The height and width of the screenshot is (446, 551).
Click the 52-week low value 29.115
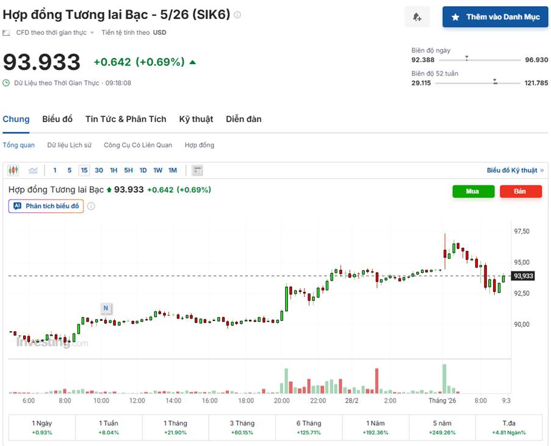(x=421, y=84)
